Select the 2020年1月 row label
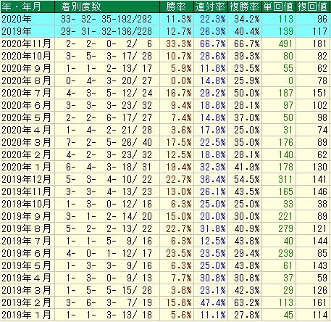Image resolution: width=331 pixels, height=322 pixels. click(x=26, y=167)
